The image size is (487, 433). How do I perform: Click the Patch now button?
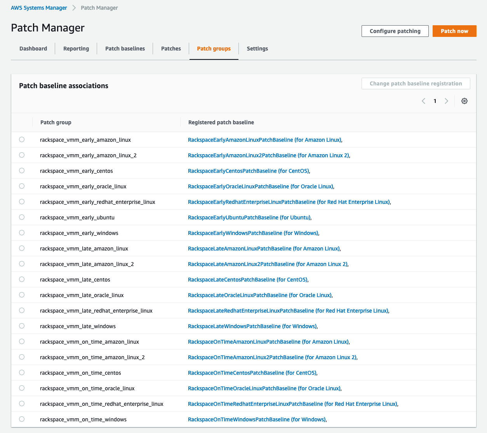click(454, 31)
